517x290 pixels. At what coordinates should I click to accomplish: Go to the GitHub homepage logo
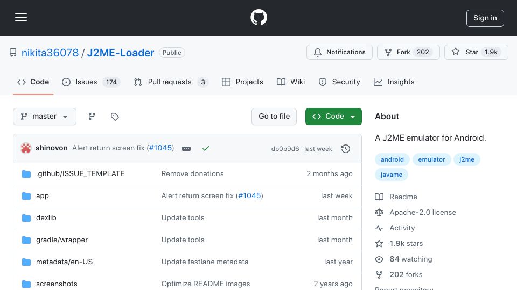[258, 17]
